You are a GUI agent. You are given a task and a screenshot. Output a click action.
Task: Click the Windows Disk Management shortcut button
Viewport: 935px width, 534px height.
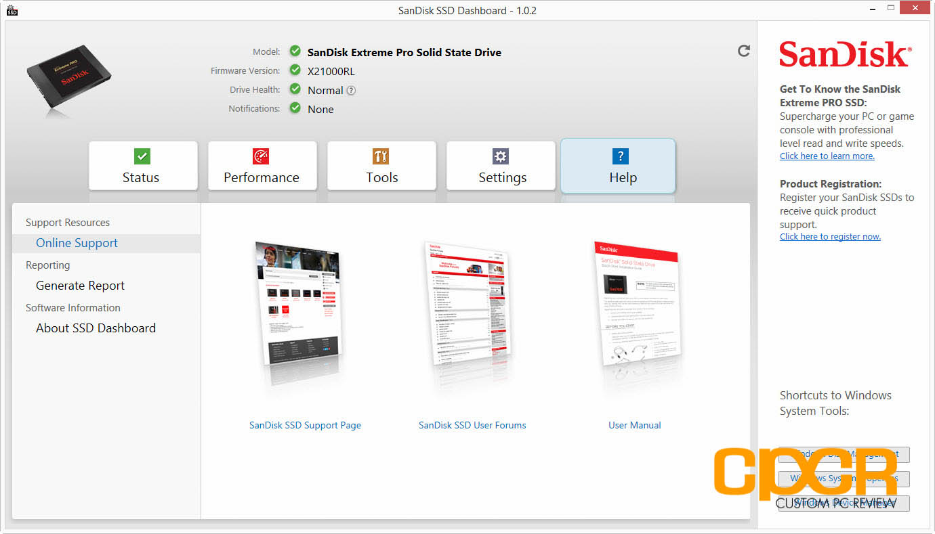pyautogui.click(x=844, y=454)
